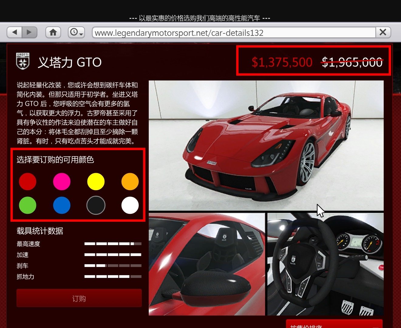Choose the blue paint color
The width and height of the screenshot is (401, 328).
point(62,205)
